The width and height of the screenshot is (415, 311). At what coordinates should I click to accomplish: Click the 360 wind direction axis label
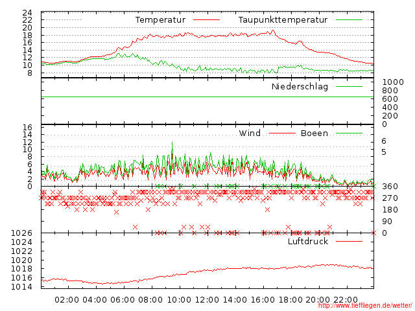click(x=390, y=187)
